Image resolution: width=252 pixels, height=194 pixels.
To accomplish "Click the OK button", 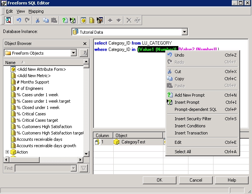I will tap(159, 180).
